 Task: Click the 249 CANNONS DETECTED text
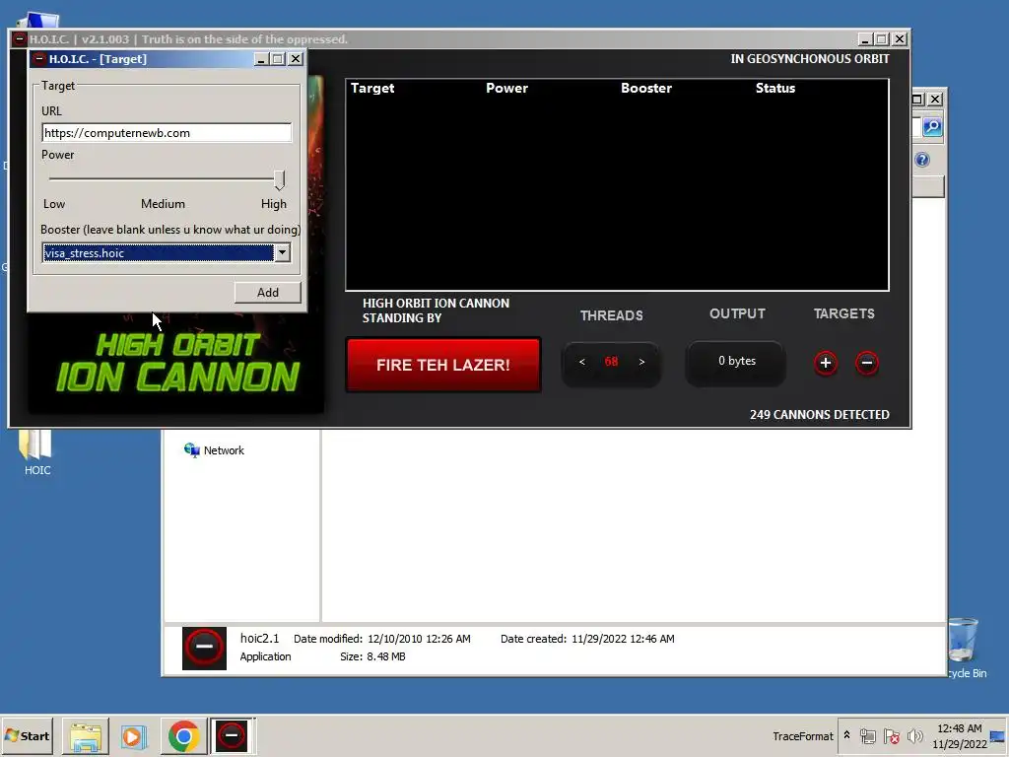pyautogui.click(x=819, y=415)
